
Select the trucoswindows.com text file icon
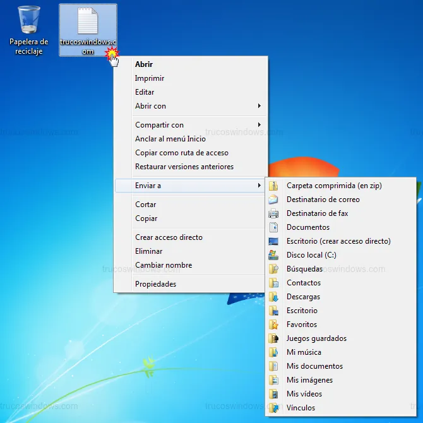[87, 23]
